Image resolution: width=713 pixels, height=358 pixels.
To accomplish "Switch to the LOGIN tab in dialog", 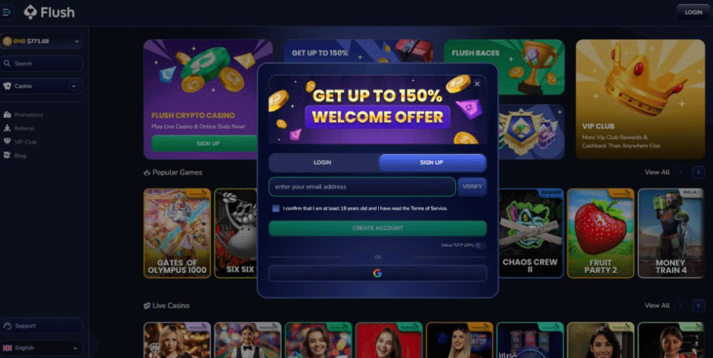I will click(322, 163).
